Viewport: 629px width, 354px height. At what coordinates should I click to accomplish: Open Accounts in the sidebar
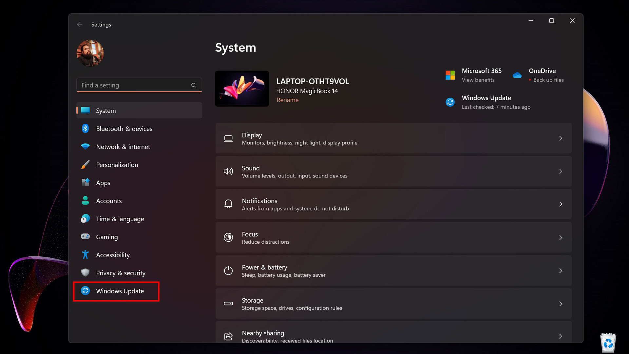pyautogui.click(x=109, y=201)
